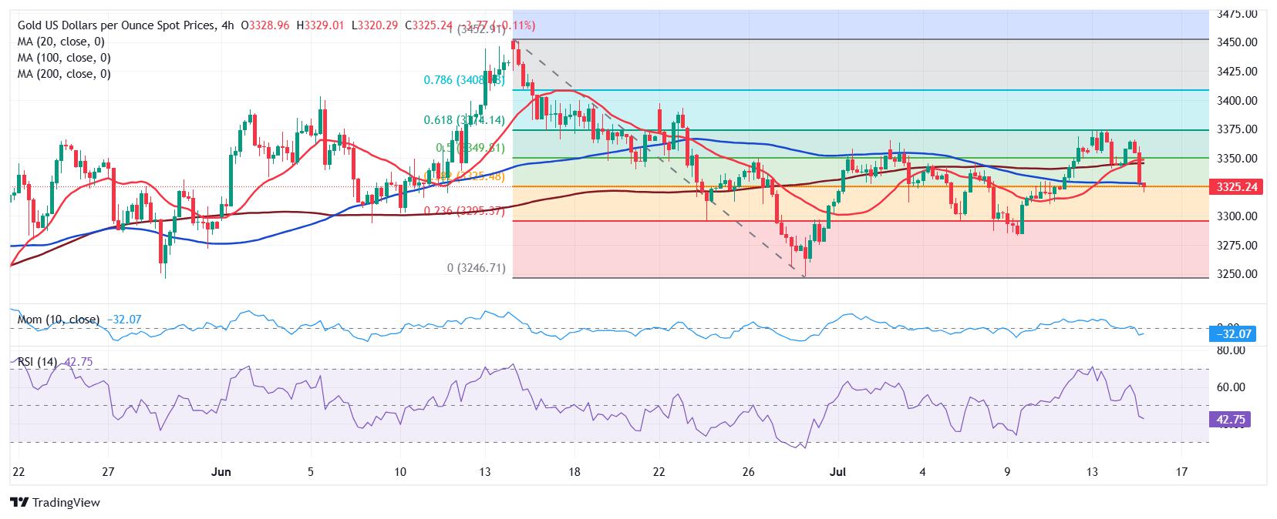Click the TradingView wordmark text
The height and width of the screenshot is (519, 1277).
66,503
